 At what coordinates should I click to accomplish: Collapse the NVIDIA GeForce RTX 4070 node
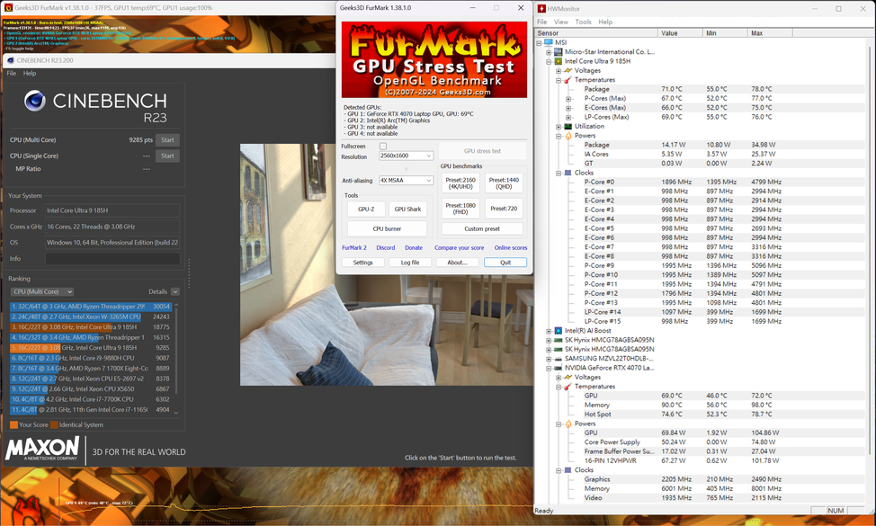[549, 368]
